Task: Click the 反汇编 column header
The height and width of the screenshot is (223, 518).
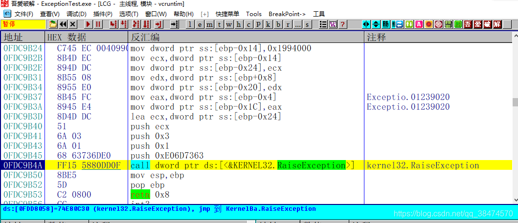Action: click(246, 37)
